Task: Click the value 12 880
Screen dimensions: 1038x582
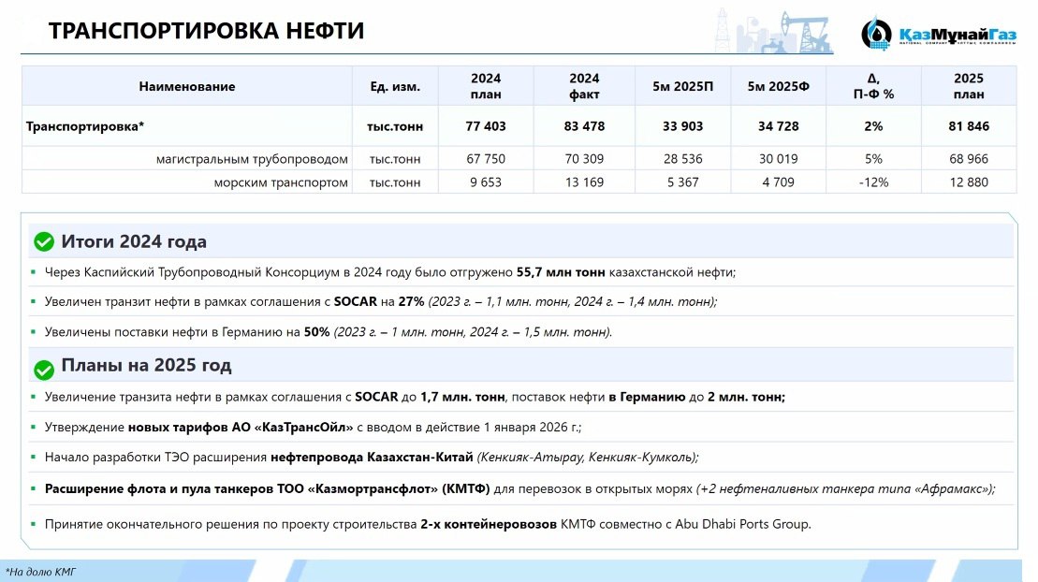Action: (x=969, y=182)
